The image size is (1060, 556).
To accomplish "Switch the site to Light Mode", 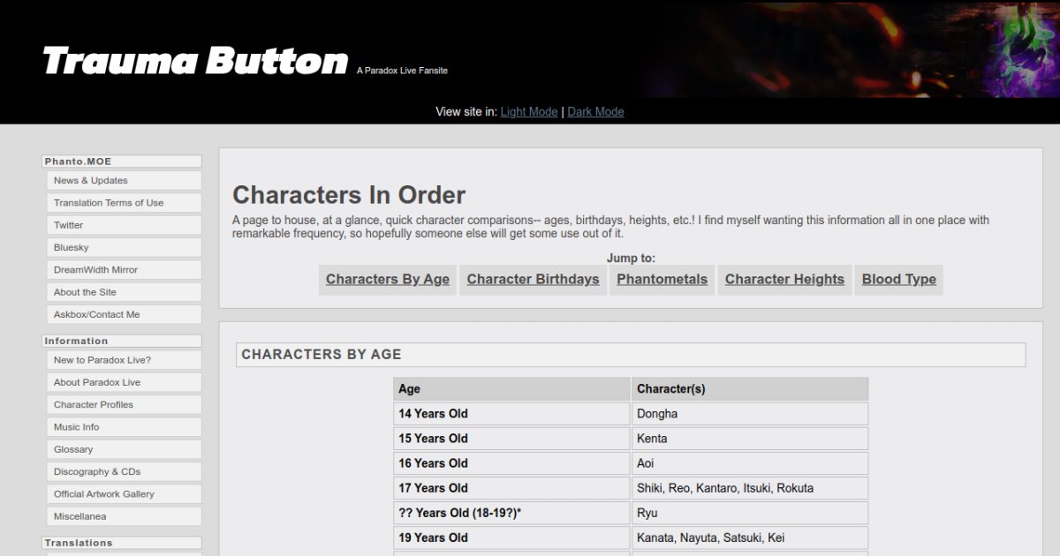I will point(528,111).
